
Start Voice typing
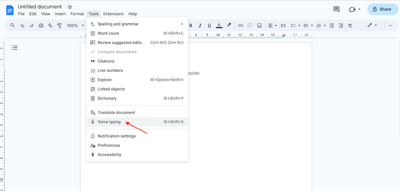point(137,122)
